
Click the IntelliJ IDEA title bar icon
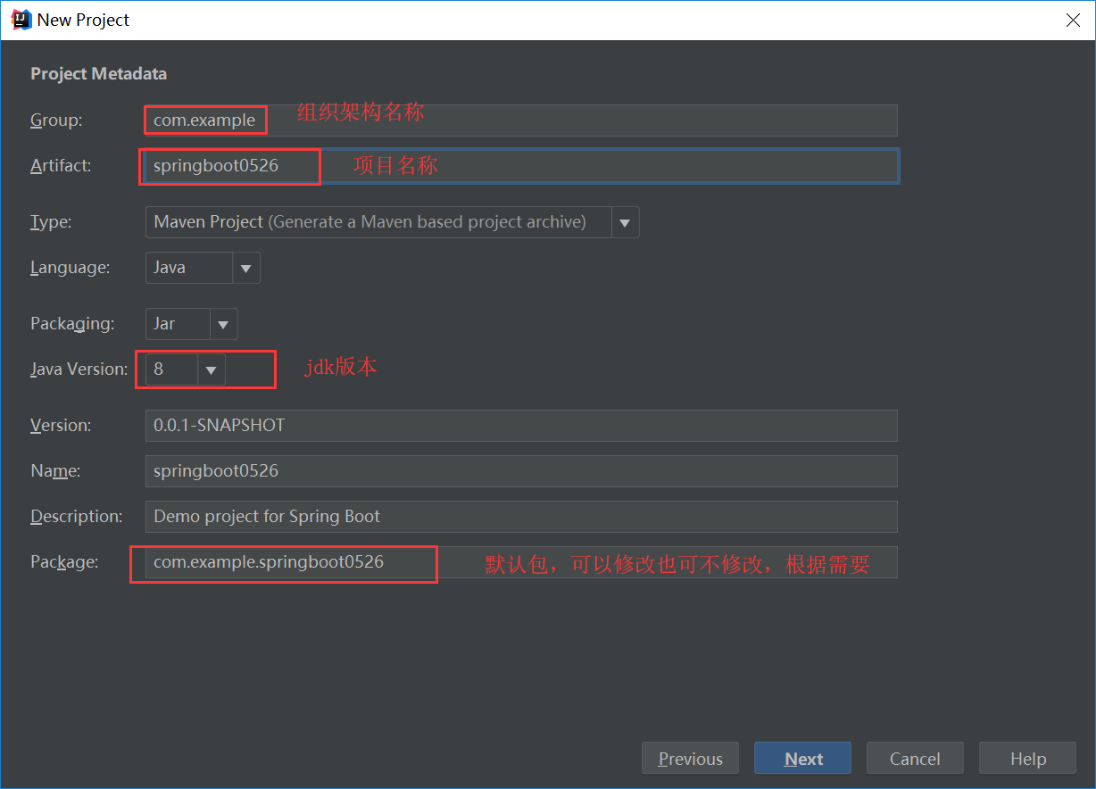point(20,19)
